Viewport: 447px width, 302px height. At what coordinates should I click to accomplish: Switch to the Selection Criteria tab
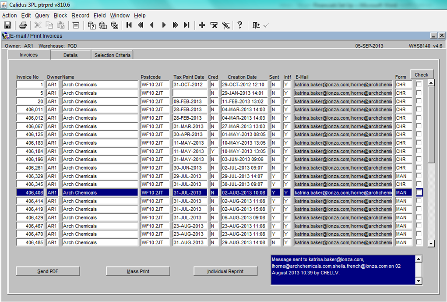click(113, 55)
